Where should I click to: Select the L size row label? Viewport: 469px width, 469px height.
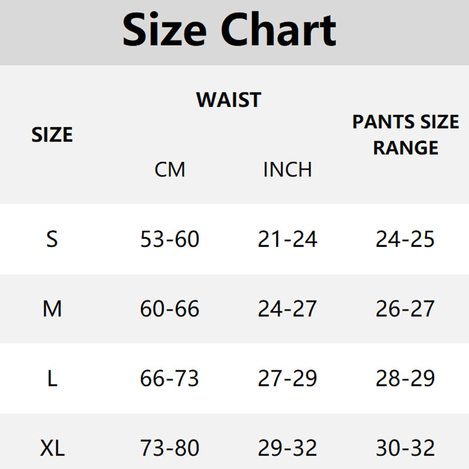pyautogui.click(x=52, y=379)
